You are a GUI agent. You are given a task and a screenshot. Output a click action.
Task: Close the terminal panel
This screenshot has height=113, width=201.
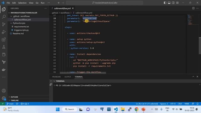point(198,77)
